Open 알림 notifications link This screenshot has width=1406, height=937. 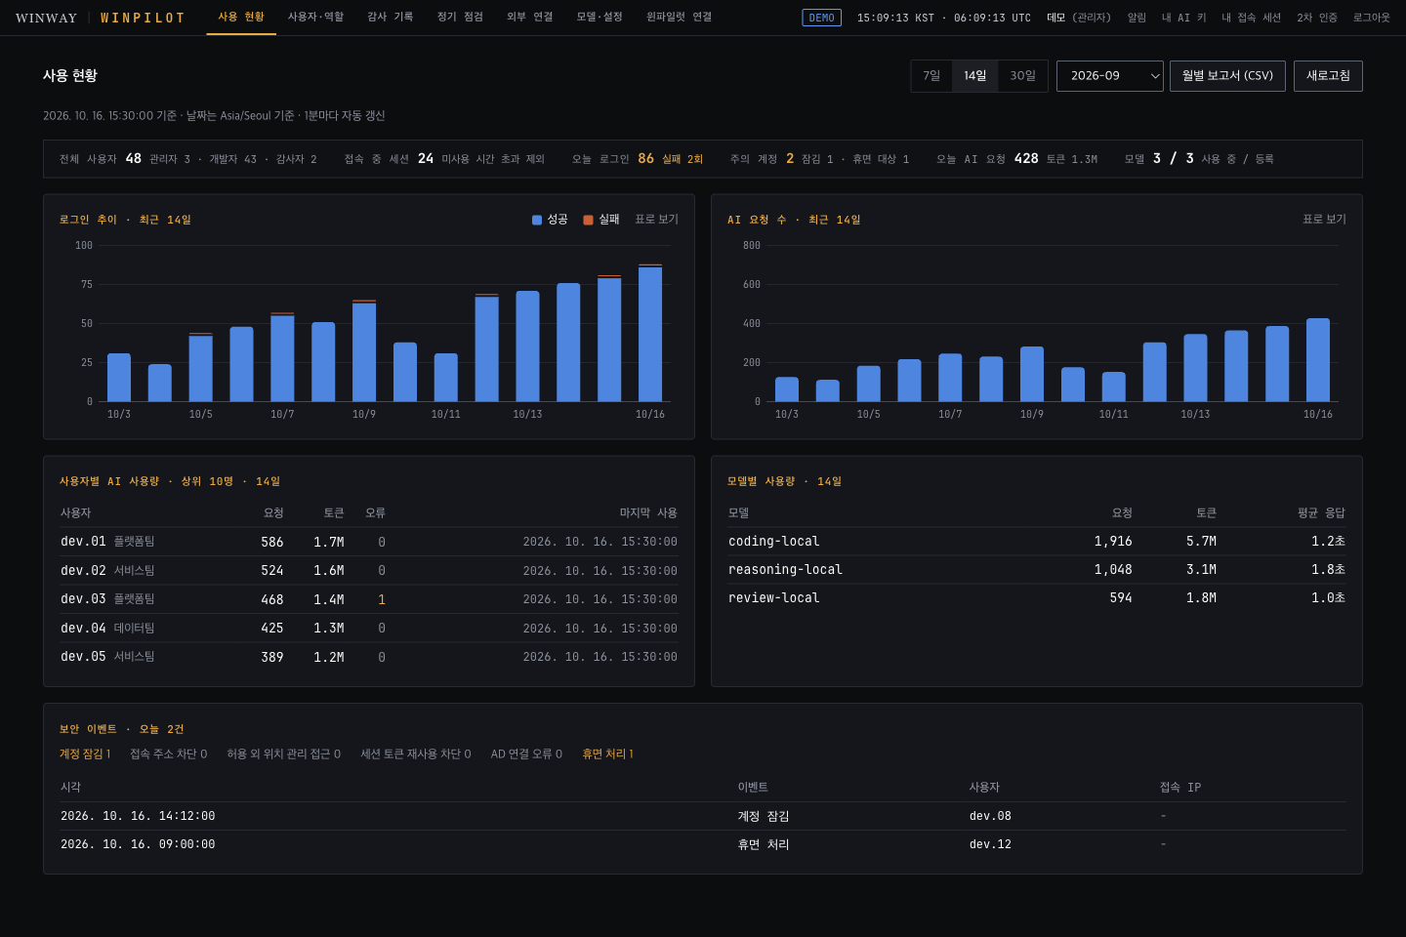click(1137, 18)
